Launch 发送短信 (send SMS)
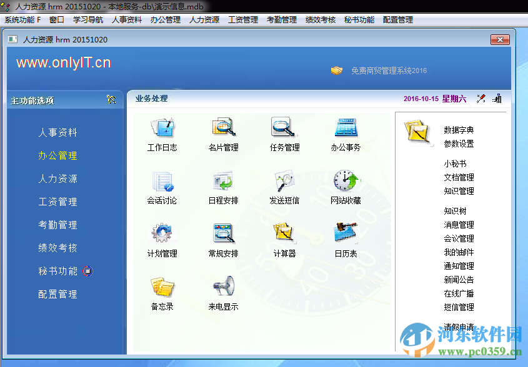 click(x=283, y=185)
